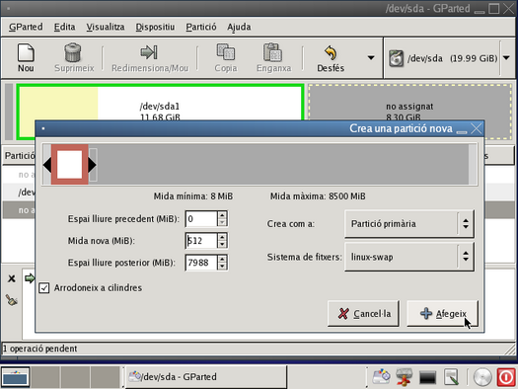
Task: Open the GParted menu
Action: click(x=26, y=27)
